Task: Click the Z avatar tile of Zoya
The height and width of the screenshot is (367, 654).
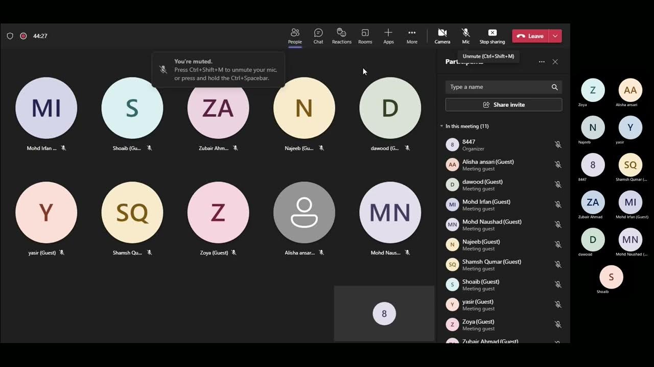Action: tap(218, 213)
